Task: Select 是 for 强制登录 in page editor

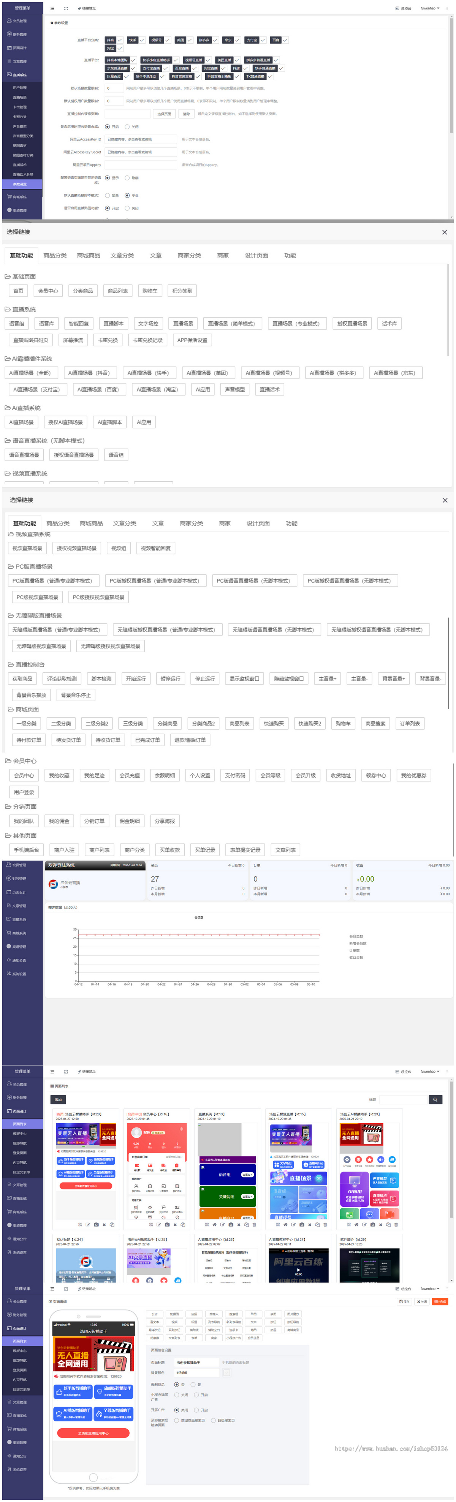Action: [193, 1384]
